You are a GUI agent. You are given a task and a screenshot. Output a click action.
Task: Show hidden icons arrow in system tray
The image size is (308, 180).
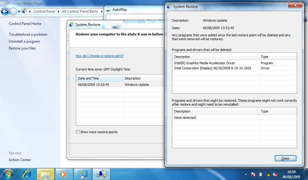point(246,174)
